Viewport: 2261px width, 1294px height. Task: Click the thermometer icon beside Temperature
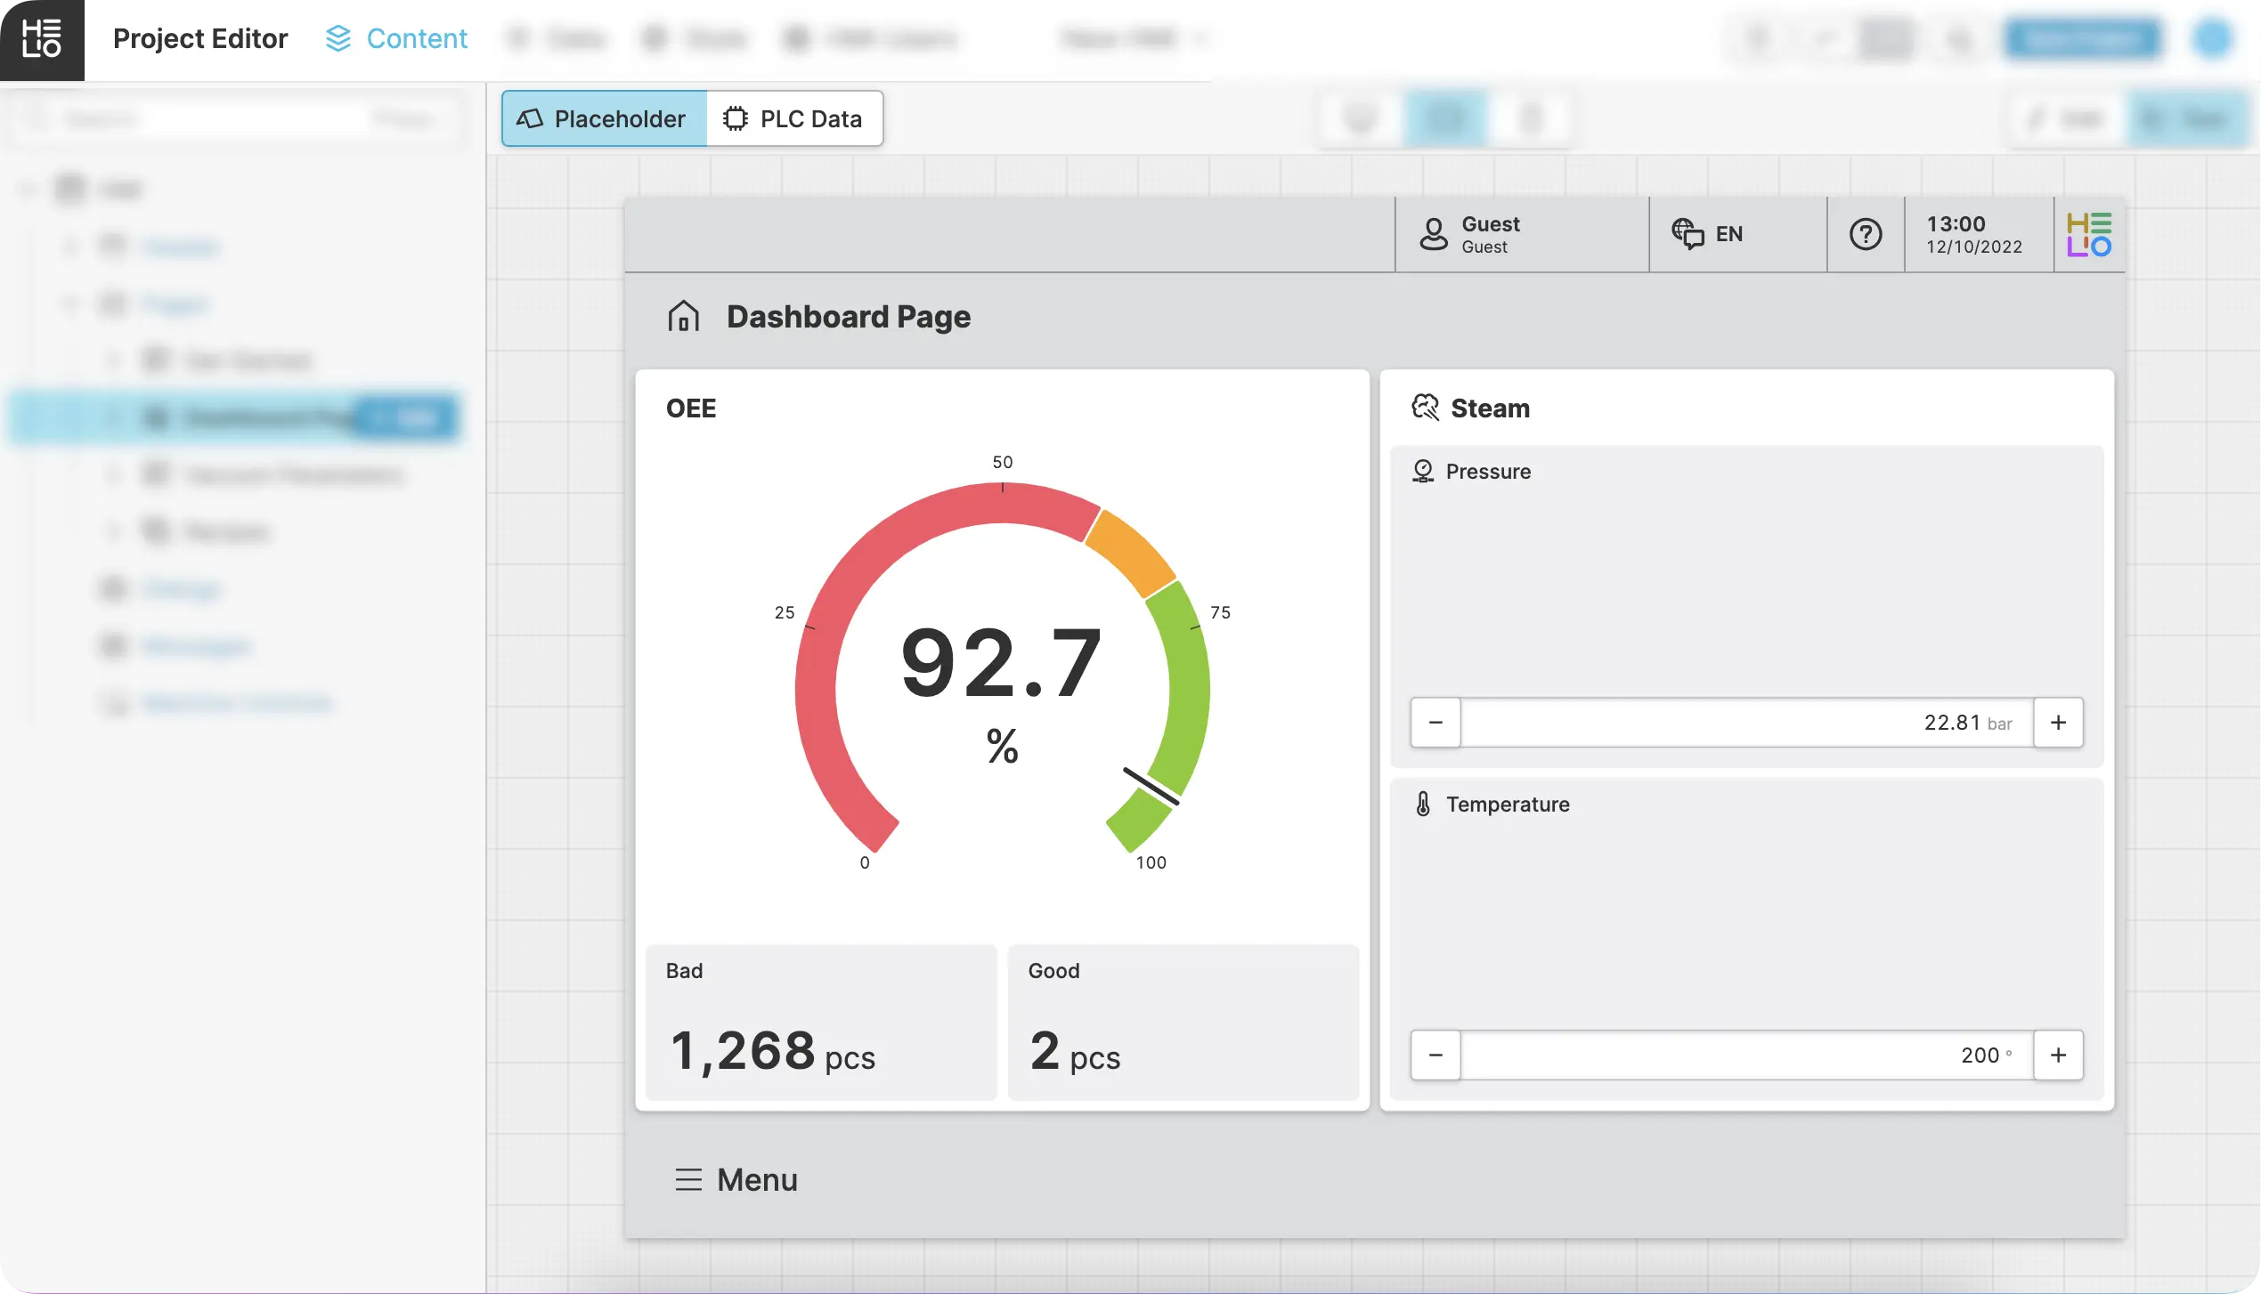1422,804
